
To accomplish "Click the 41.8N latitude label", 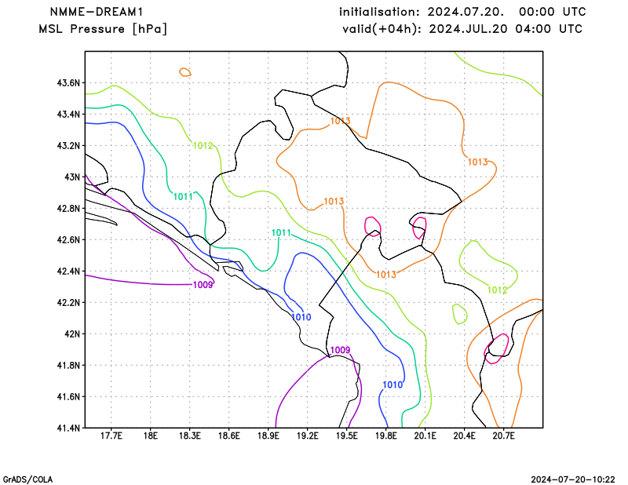I will pos(69,365).
